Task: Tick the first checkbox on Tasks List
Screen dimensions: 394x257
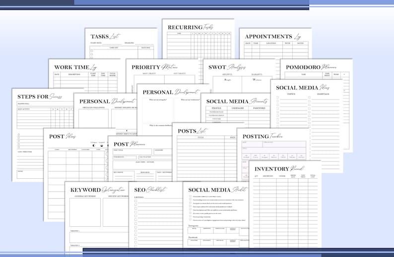Action: [92, 51]
